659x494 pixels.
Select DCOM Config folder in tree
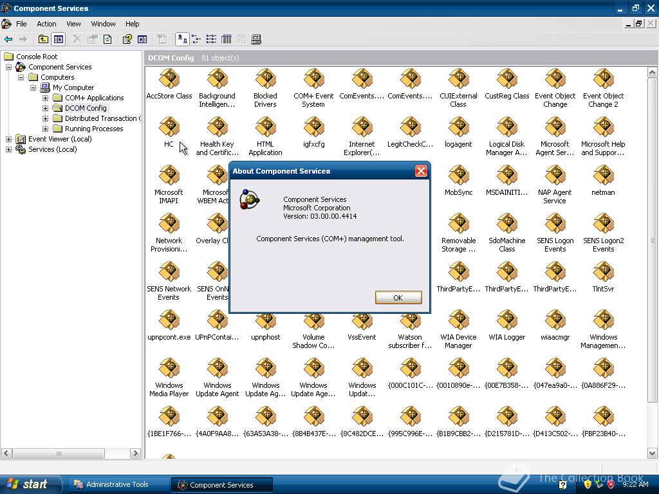[86, 108]
